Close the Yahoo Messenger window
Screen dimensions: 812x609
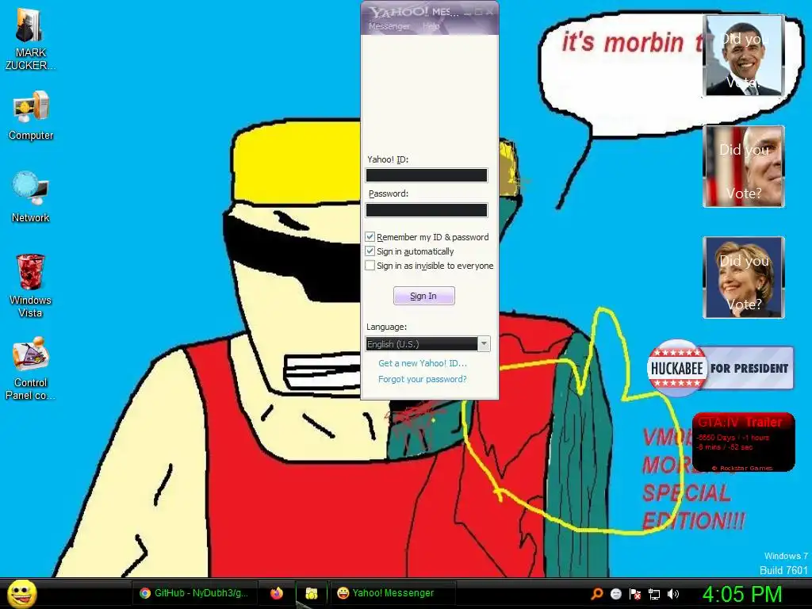click(489, 12)
